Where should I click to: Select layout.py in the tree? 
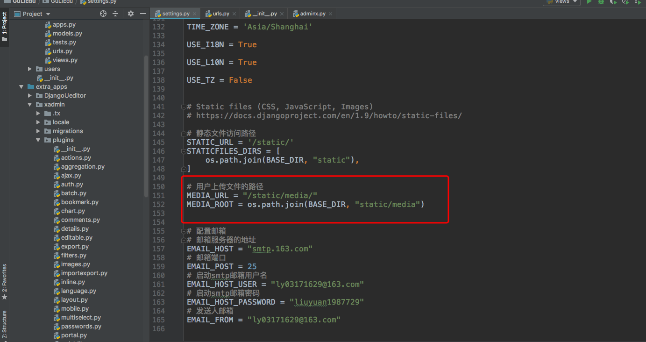[x=71, y=300]
